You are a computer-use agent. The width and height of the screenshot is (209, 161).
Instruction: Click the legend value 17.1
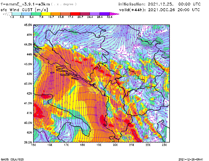[x=71, y=17]
